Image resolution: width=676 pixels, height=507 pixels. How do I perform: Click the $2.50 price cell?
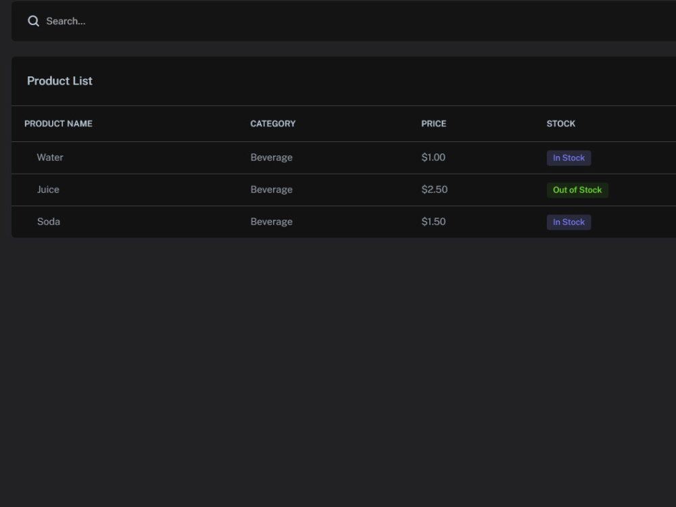pyautogui.click(x=435, y=190)
